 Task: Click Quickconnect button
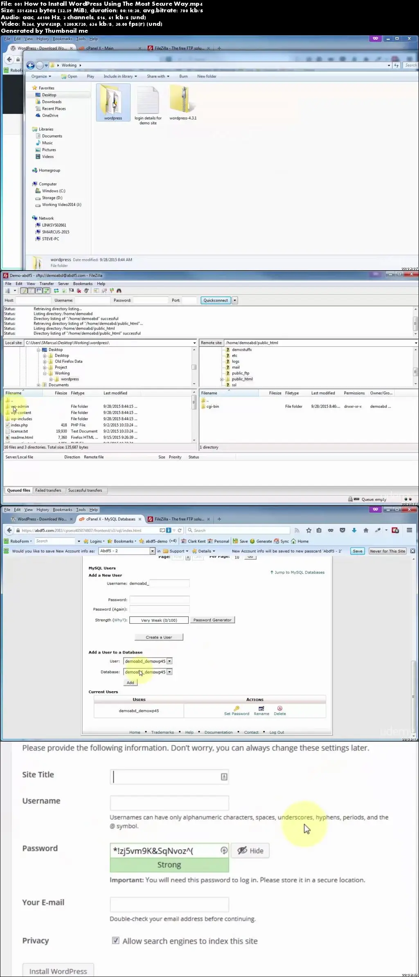[x=216, y=300]
